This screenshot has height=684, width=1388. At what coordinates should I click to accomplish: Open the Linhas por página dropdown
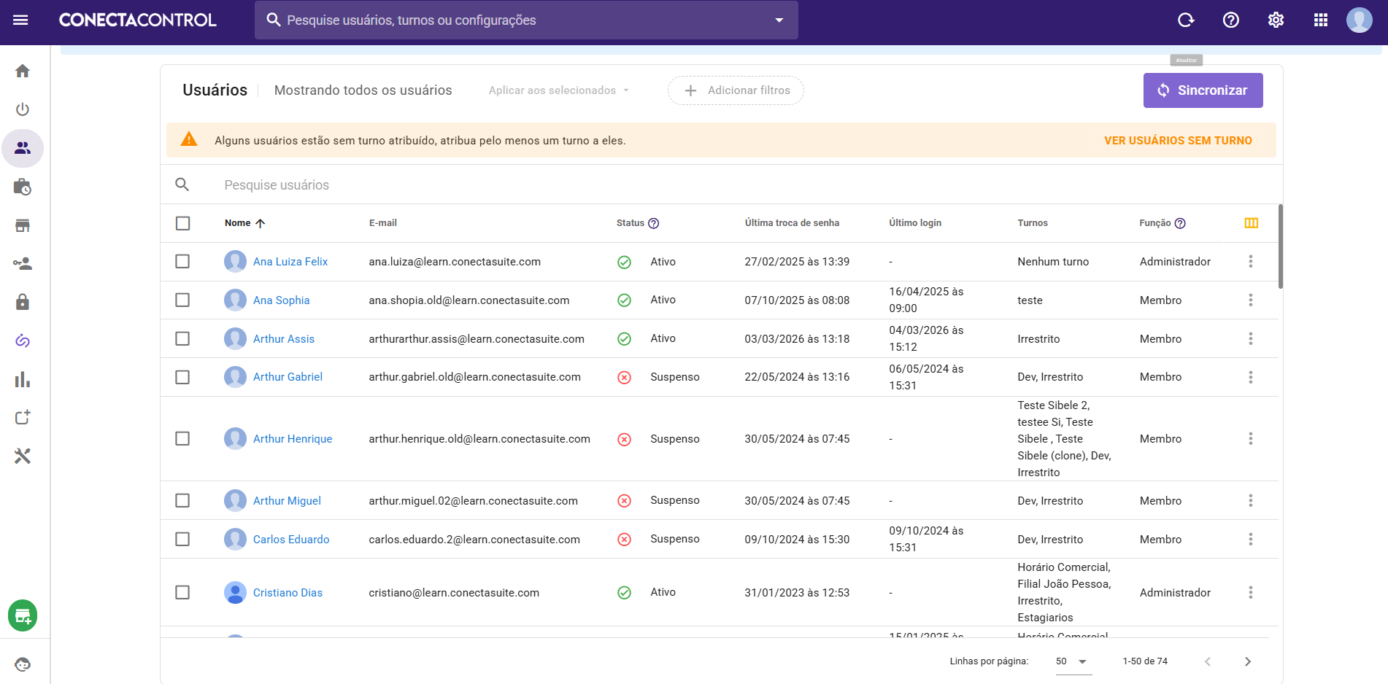coord(1071,661)
